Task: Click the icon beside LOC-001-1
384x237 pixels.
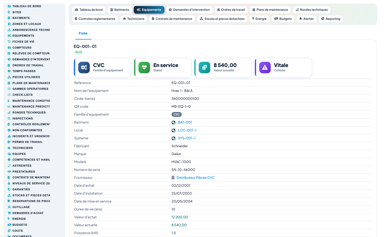Action: point(174,130)
